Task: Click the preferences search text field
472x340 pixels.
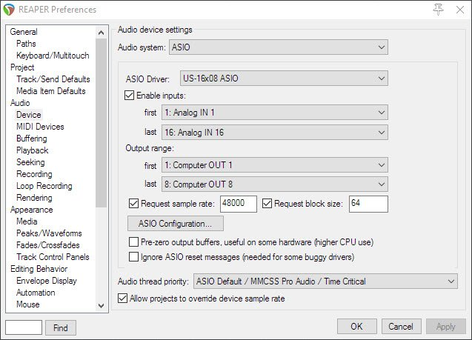Action: coord(24,327)
